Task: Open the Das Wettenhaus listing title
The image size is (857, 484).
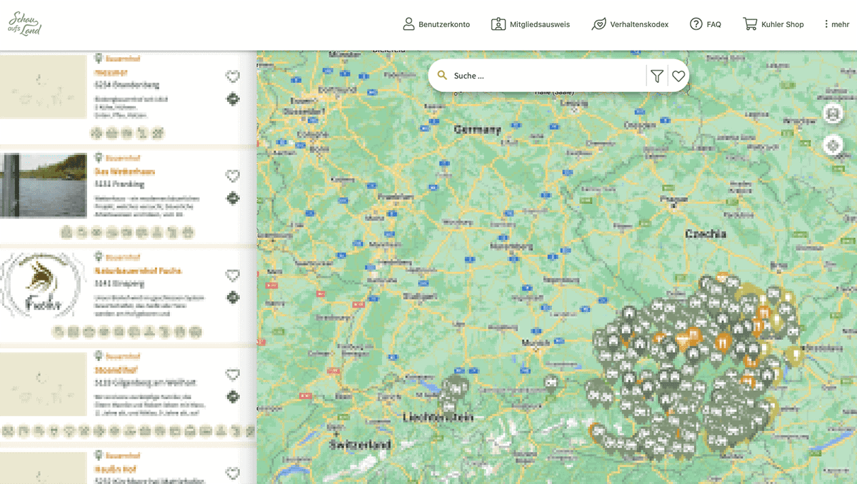Action: pos(124,171)
